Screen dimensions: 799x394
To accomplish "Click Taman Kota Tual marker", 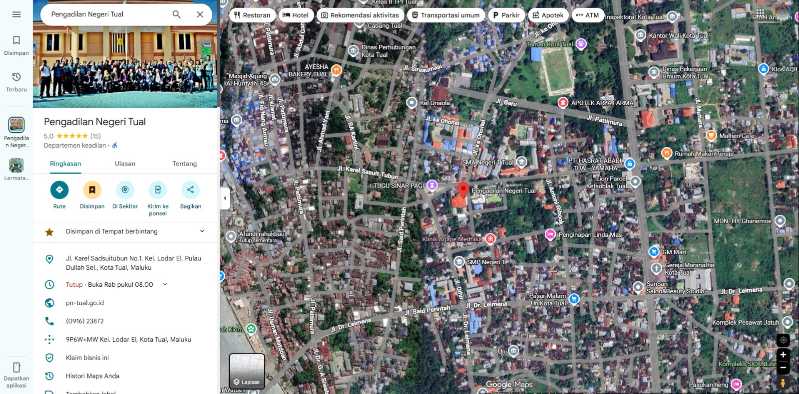I will coord(581,44).
